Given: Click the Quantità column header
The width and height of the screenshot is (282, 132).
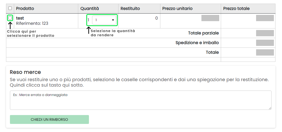Looking at the screenshot, I should click(89, 8).
